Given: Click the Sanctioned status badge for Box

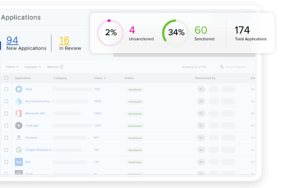Looking at the screenshot, I should coord(135,162).
